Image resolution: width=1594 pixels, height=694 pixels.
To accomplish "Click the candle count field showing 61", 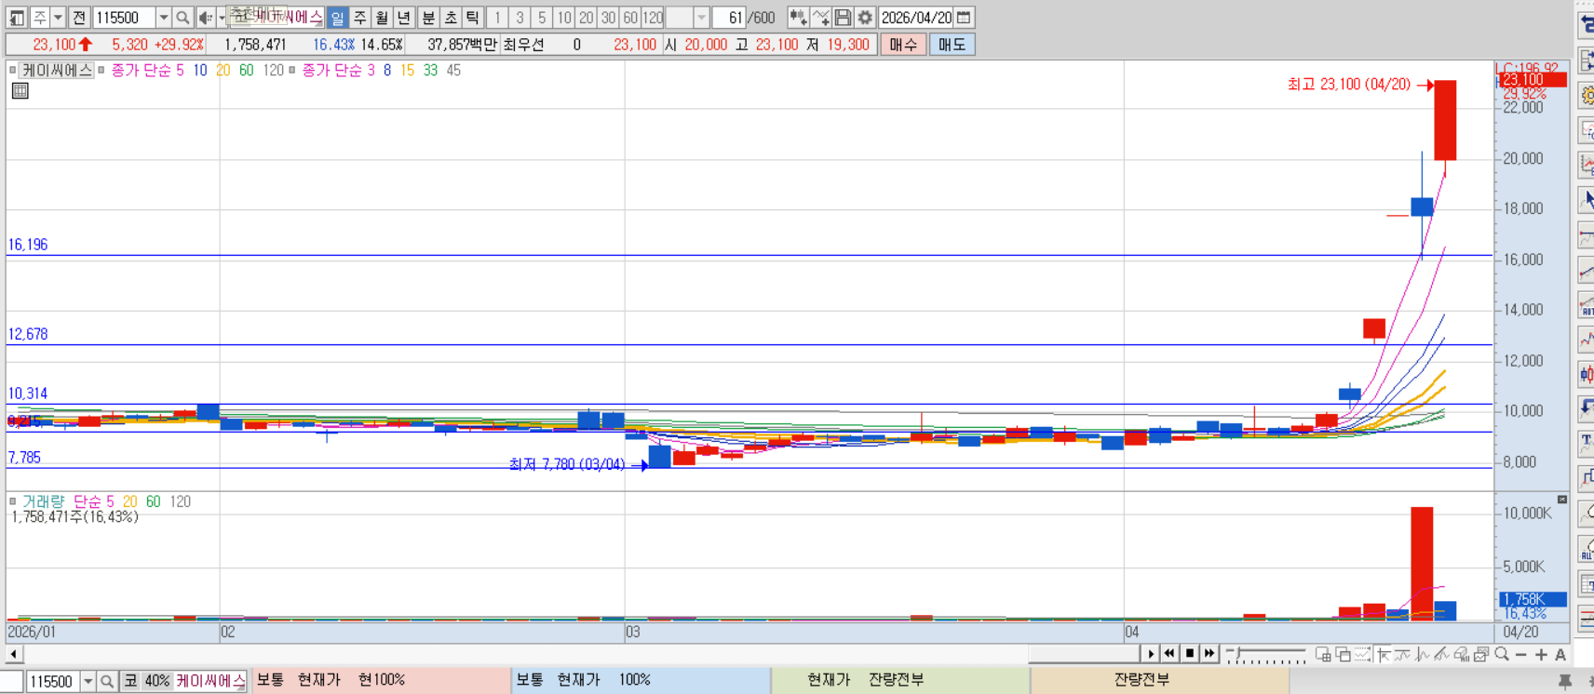I will pos(730,18).
